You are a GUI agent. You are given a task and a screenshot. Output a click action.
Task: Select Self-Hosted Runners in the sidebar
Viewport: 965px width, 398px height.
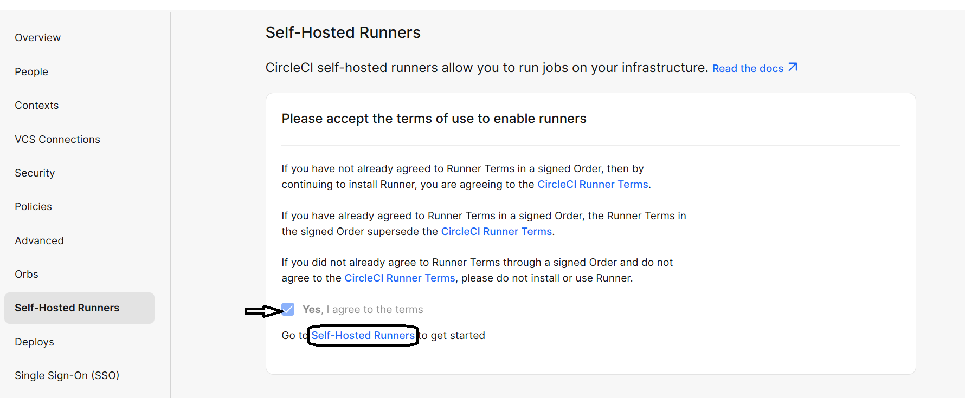67,308
